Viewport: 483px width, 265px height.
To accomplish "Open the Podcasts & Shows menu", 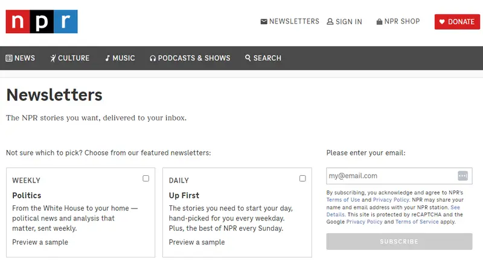I will click(x=194, y=58).
